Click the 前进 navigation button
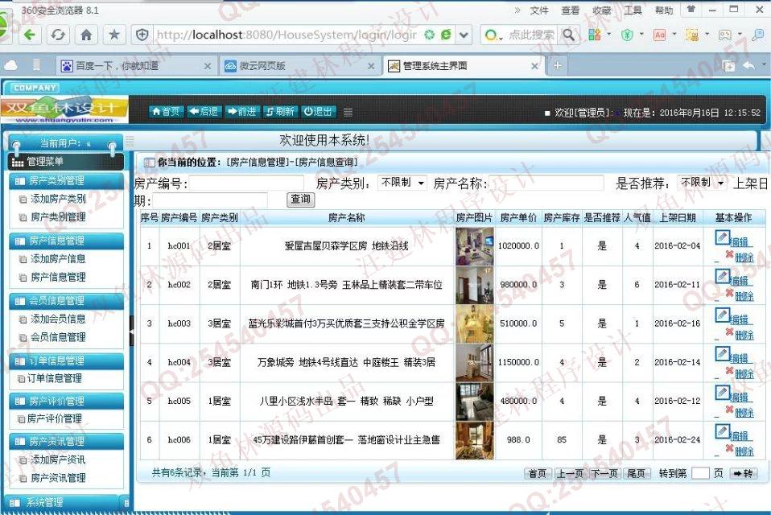Image resolution: width=771 pixels, height=515 pixels. pos(242,112)
